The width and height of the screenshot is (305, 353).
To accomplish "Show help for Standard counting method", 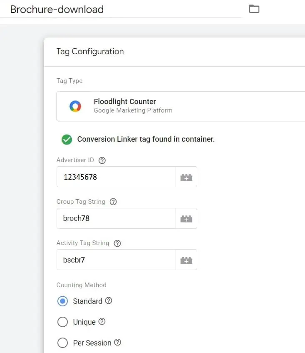I will coord(109,300).
